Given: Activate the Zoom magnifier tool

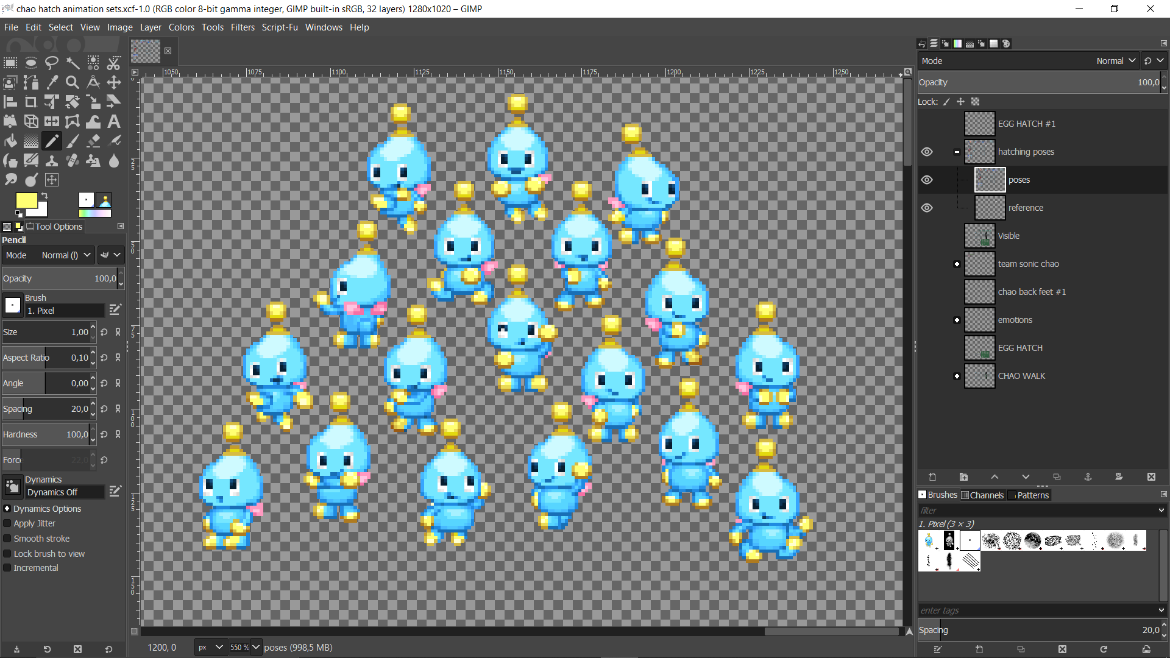Looking at the screenshot, I should 73,82.
